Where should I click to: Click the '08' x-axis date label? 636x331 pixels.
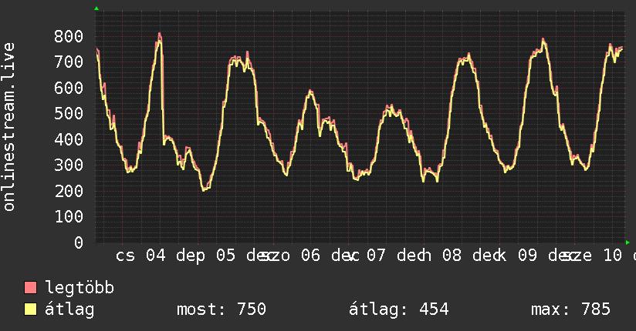pyautogui.click(x=452, y=256)
